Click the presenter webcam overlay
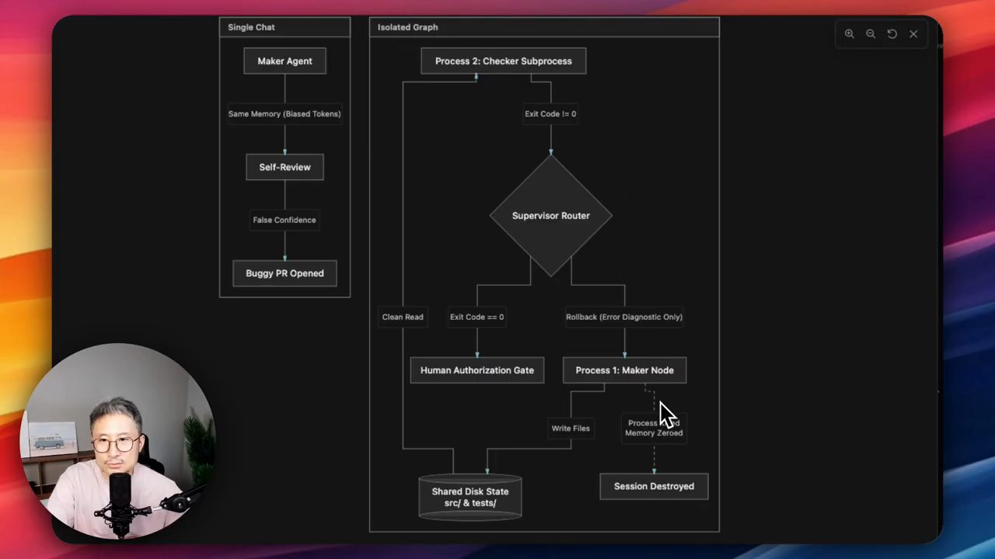The image size is (995, 559). point(118,441)
